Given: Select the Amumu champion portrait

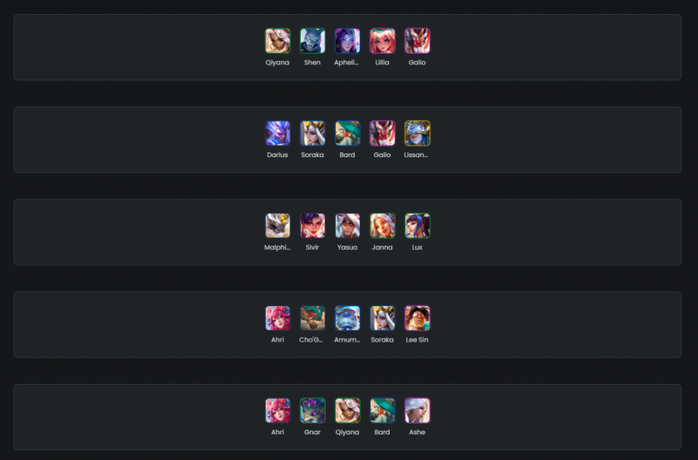Looking at the screenshot, I should (x=347, y=319).
